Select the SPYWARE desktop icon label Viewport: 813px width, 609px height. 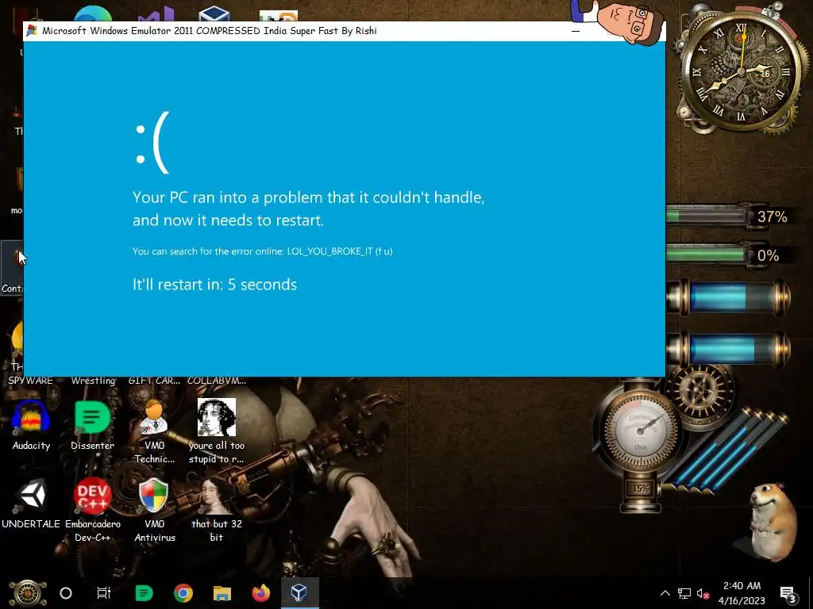pos(31,381)
